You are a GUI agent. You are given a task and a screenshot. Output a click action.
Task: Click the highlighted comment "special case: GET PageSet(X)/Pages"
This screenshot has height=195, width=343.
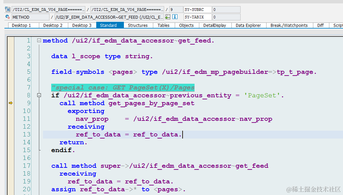pos(123,88)
